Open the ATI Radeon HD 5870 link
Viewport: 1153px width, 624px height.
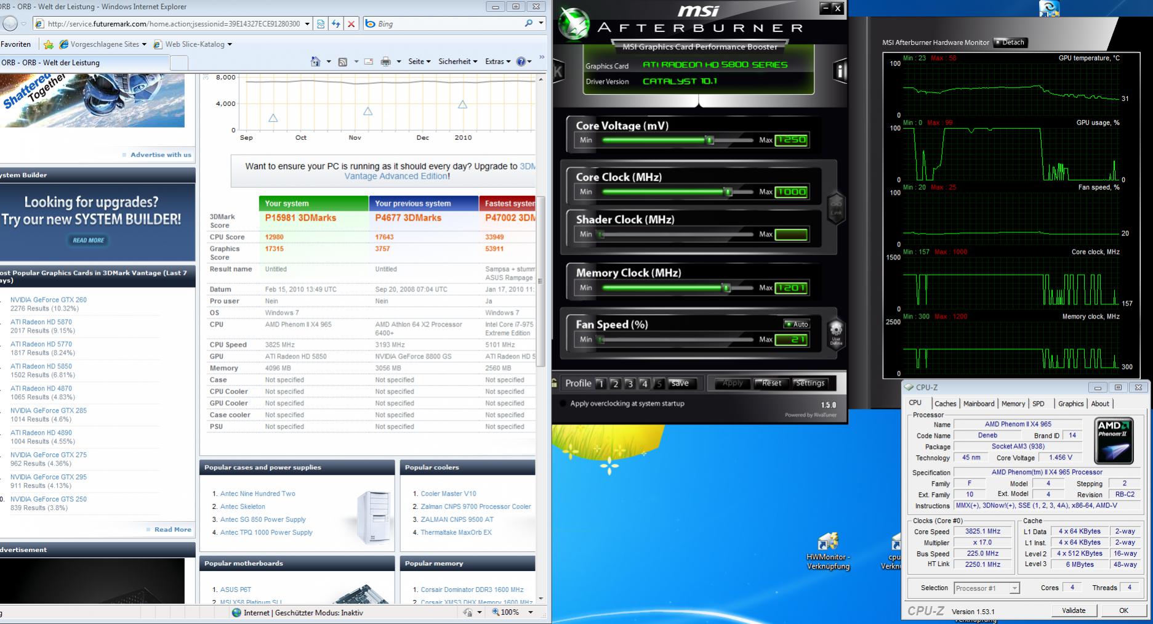(41, 322)
